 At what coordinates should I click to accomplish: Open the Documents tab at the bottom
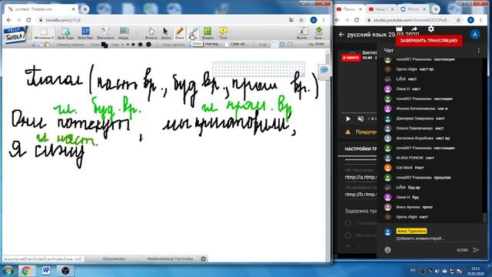pos(115,259)
